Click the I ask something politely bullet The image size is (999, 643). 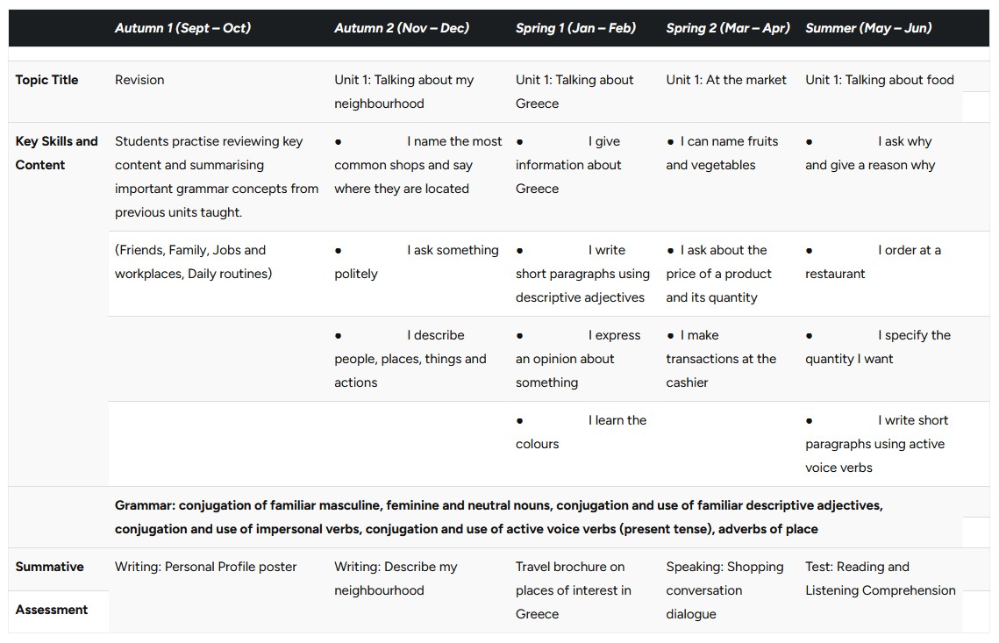[x=416, y=262]
